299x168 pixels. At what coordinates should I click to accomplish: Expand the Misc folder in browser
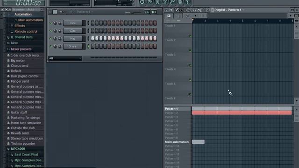[x=14, y=43]
